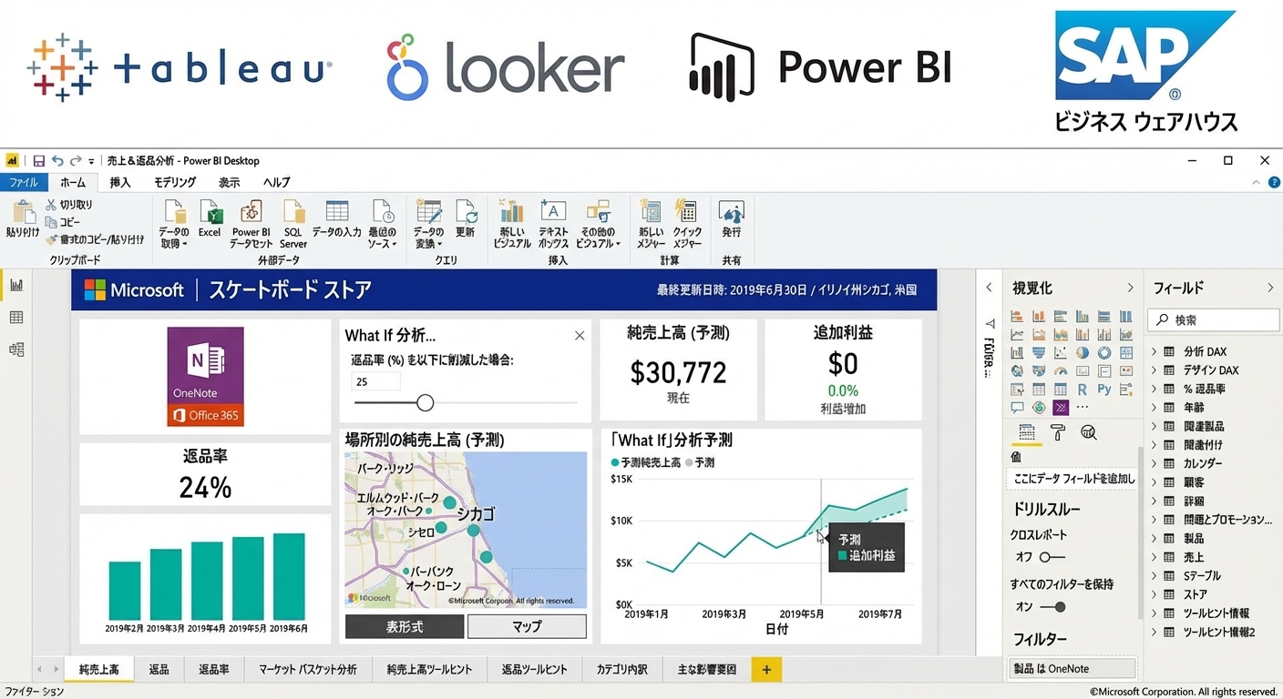The width and height of the screenshot is (1283, 699).
Task: Click 新しいメジャー calculator icon
Action: [651, 211]
